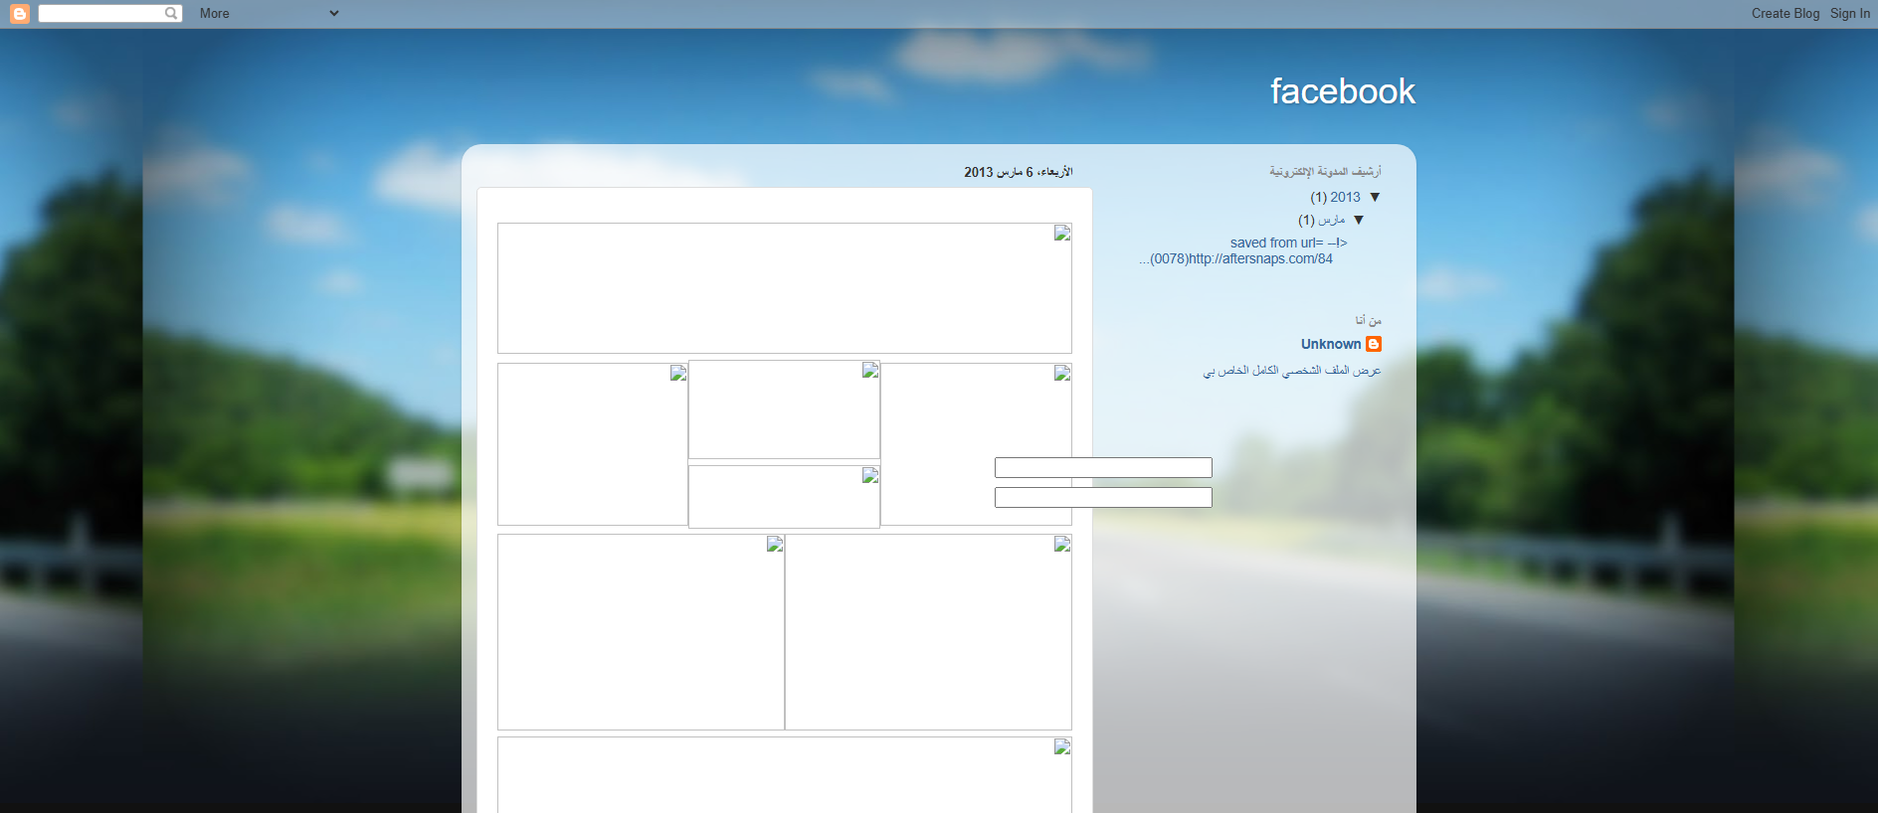Click the date header 'الأربعاء، 6 مارس 2013'
Screen dimensions: 1878x813
click(x=1019, y=172)
